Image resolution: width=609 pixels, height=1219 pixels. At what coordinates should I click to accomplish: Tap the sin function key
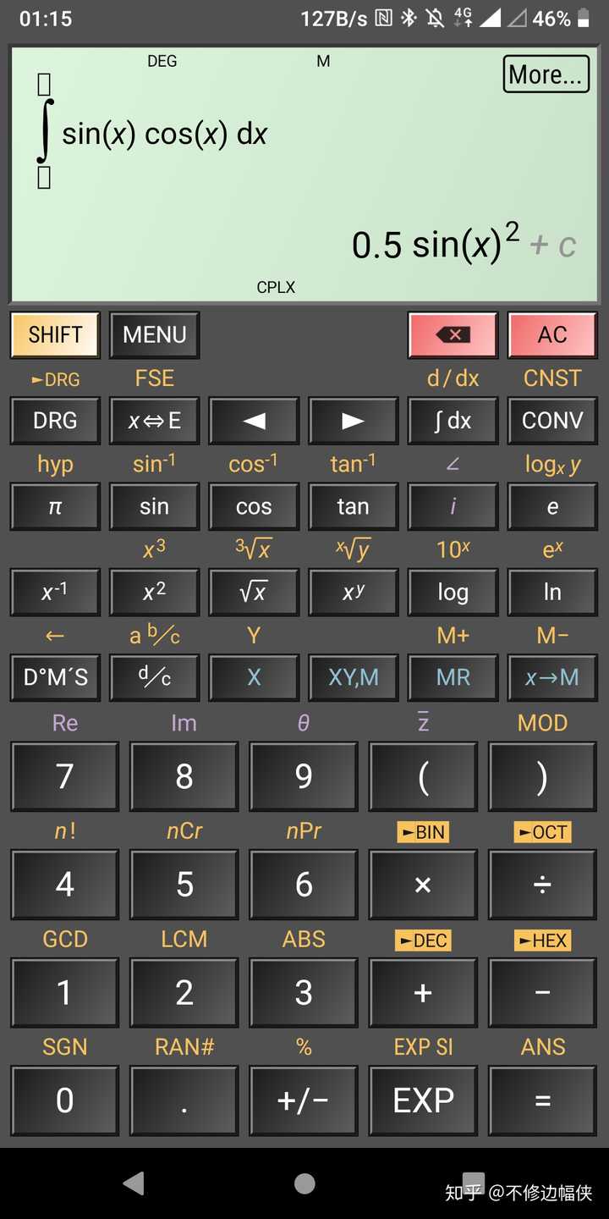pos(154,506)
